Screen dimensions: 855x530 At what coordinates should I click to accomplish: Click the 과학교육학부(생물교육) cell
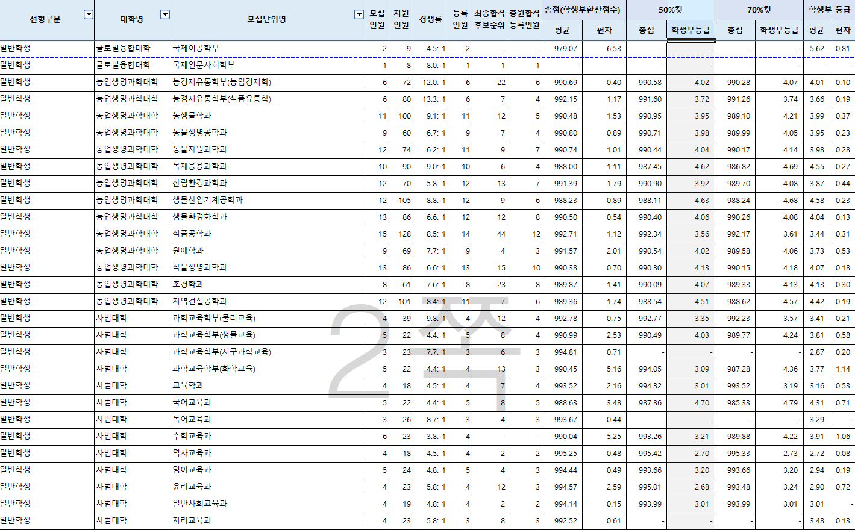tap(268, 335)
